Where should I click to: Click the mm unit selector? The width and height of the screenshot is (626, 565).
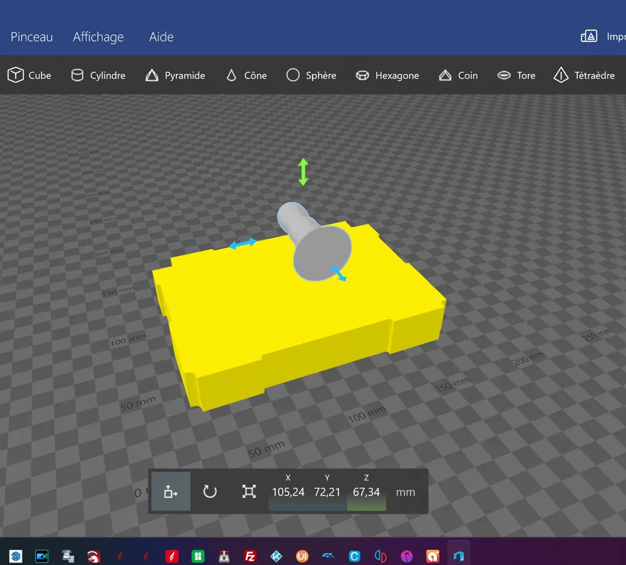[x=406, y=492]
